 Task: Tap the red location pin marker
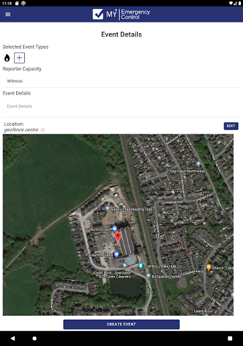coord(118,238)
